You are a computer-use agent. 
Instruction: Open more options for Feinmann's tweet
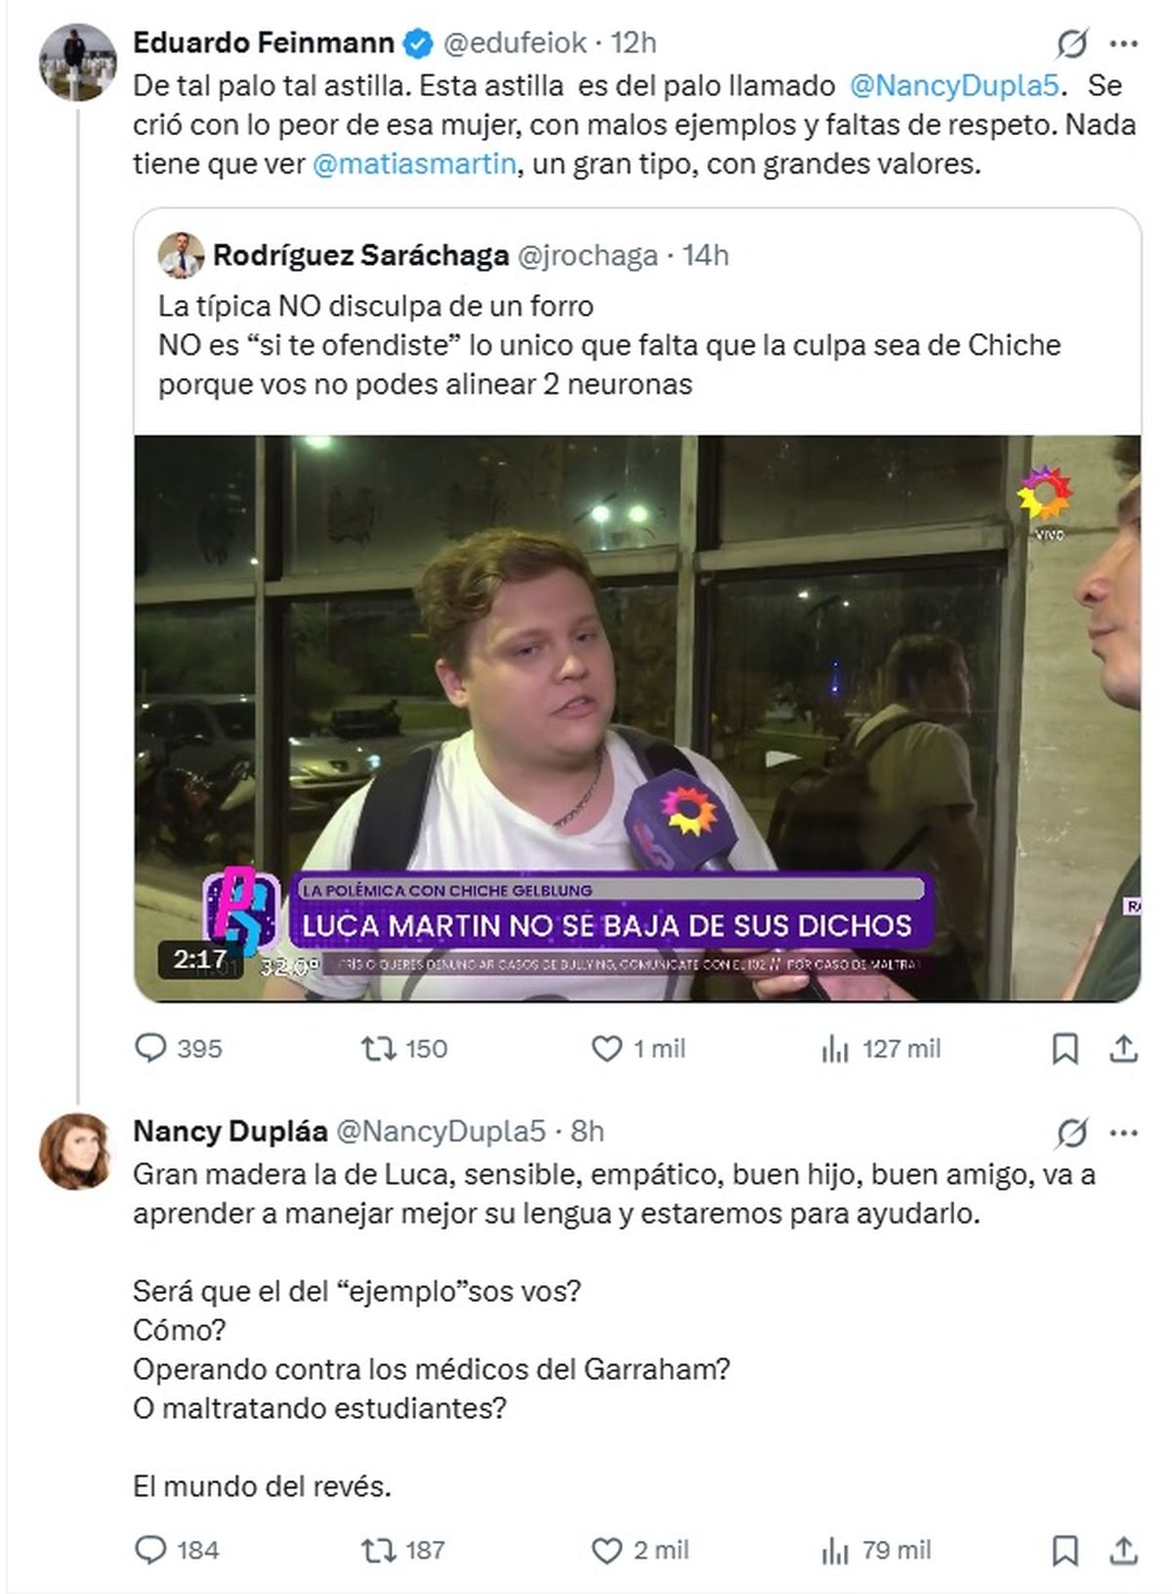1124,43
